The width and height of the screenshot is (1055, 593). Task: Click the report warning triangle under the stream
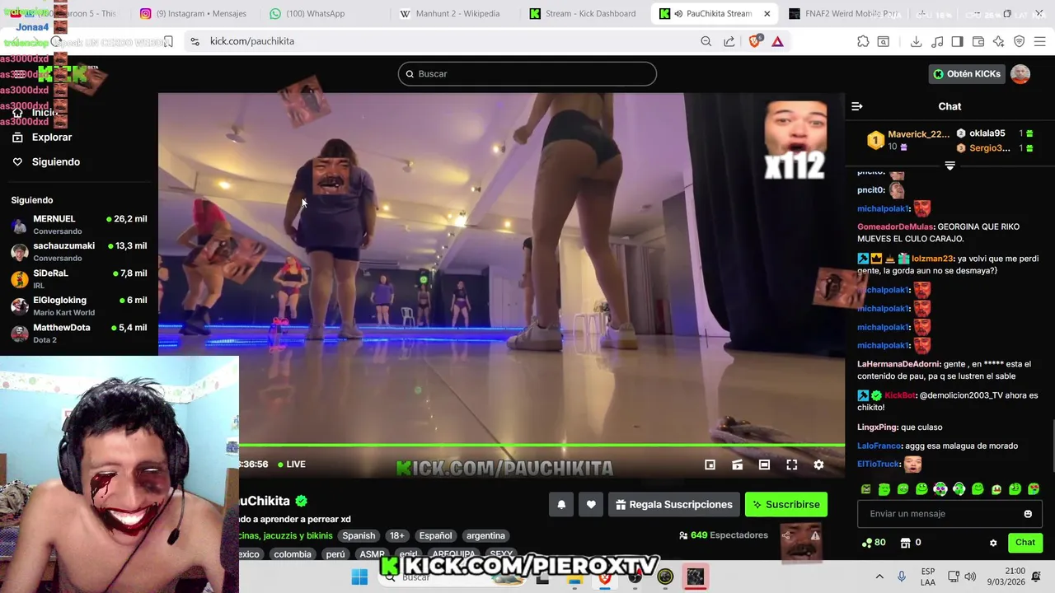click(x=815, y=535)
